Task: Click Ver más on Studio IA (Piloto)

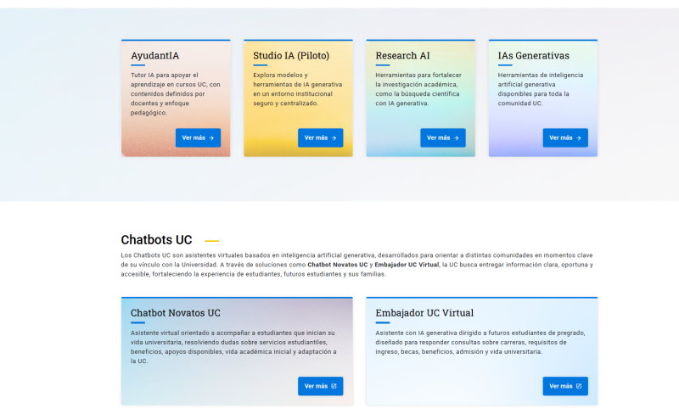Action: (321, 137)
